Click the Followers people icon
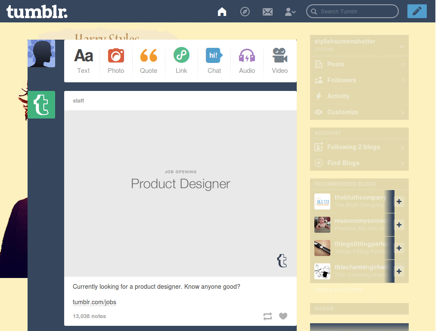Viewport: 441px width, 331px height. coord(318,80)
